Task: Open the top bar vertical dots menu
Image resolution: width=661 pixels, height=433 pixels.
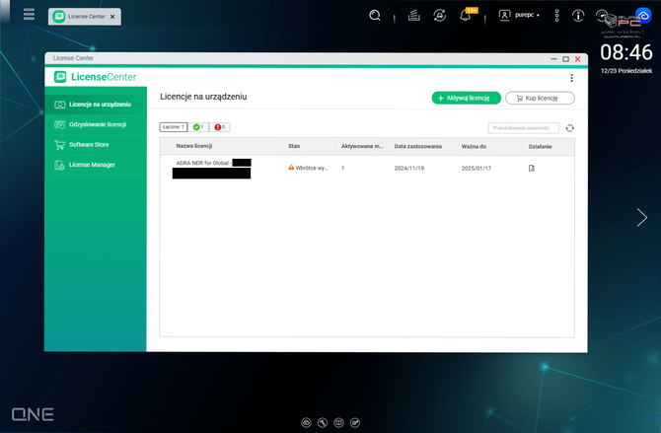Action: pyautogui.click(x=556, y=16)
